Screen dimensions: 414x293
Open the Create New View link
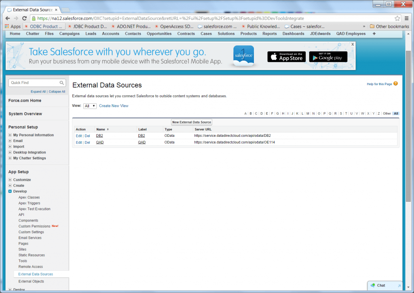click(114, 106)
